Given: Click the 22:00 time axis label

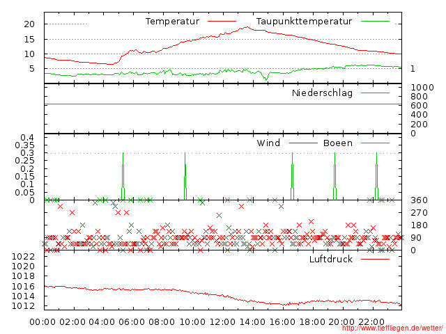Looking at the screenshot, I should (x=371, y=322).
